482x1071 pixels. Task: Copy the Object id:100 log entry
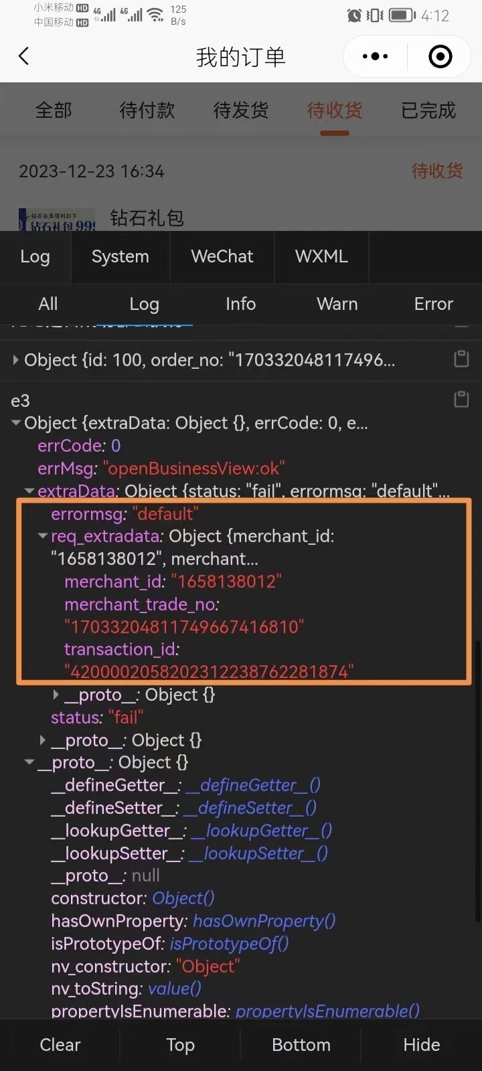[461, 359]
